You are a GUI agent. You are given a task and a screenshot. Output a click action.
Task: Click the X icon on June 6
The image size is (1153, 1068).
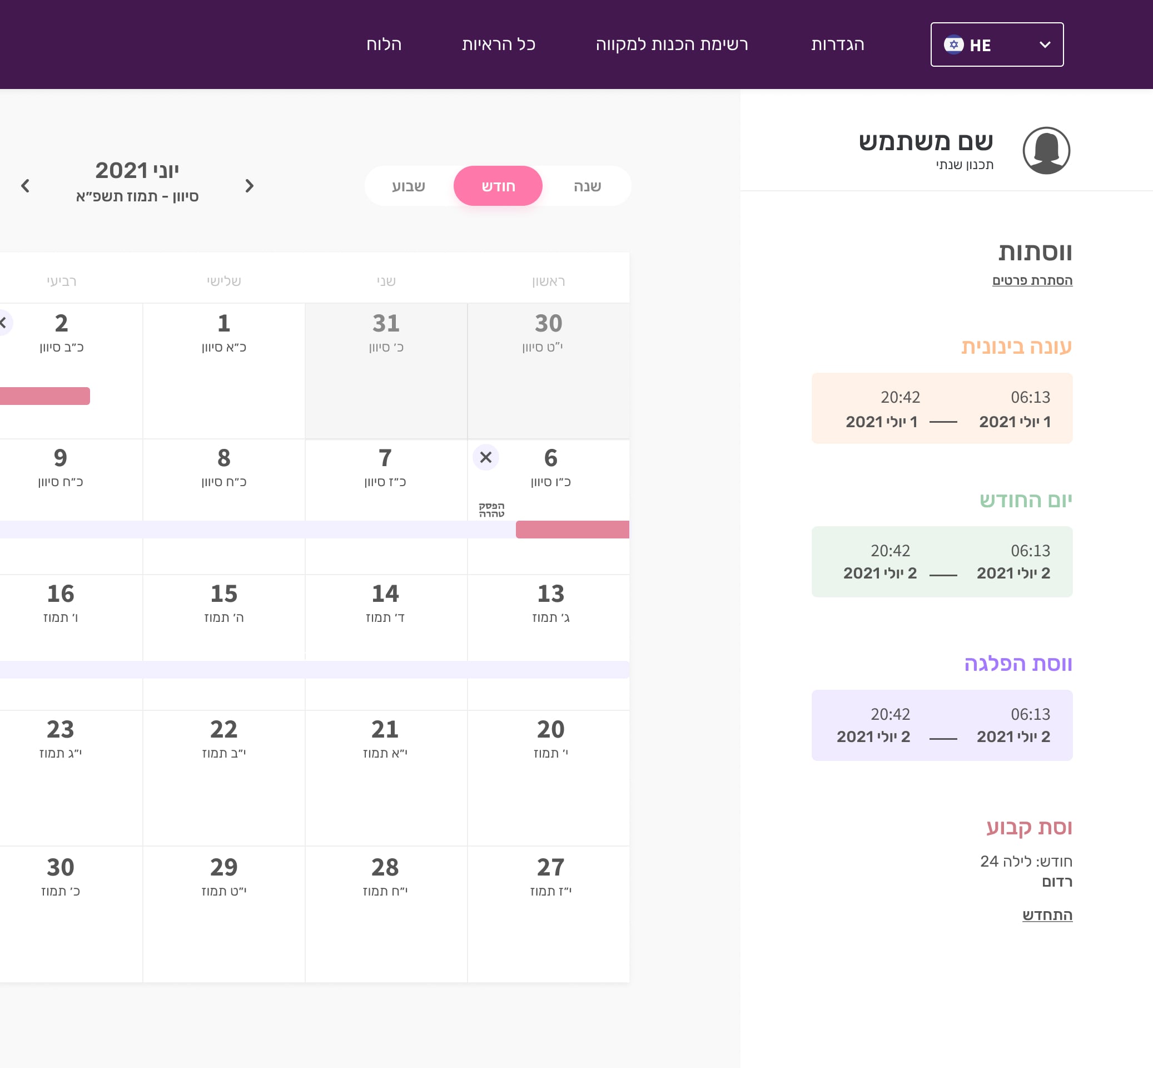486,458
